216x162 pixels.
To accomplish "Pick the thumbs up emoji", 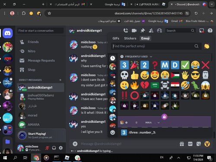I will [134, 75].
